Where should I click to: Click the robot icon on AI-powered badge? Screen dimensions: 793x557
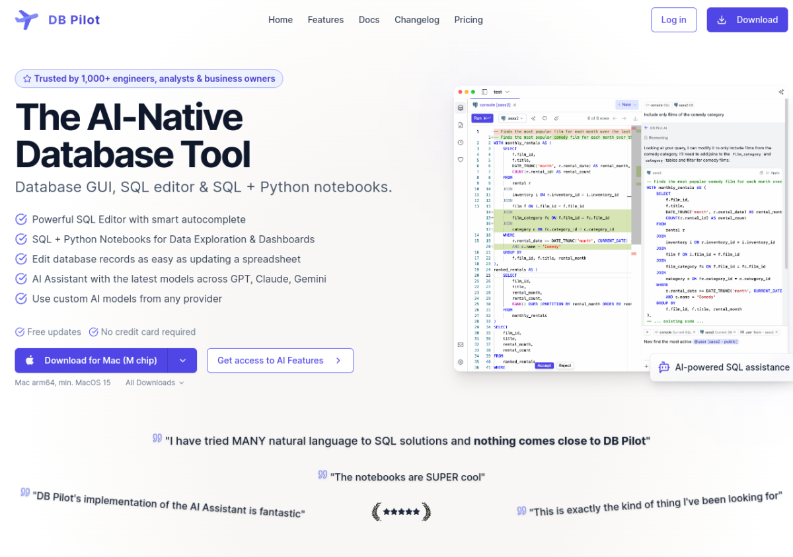click(664, 367)
